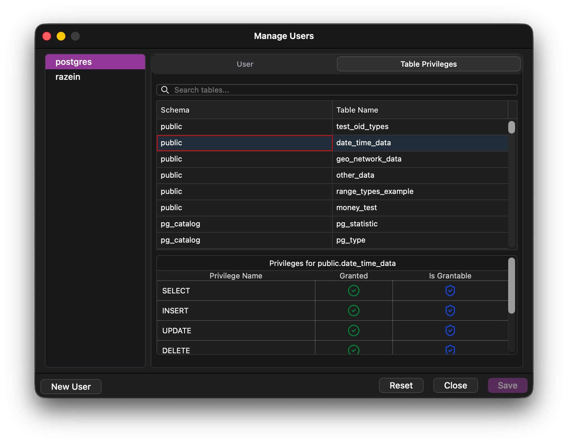Screen dimensions: 568x444
Task: Select the razein user
Action: point(68,77)
